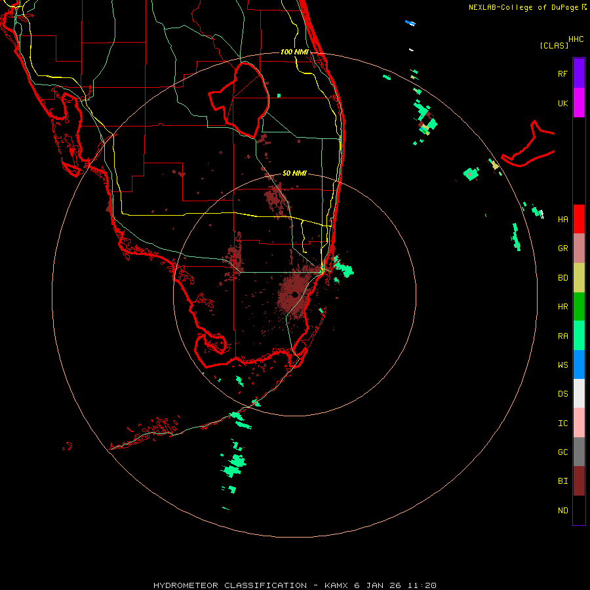Click the HHC product label

point(576,39)
